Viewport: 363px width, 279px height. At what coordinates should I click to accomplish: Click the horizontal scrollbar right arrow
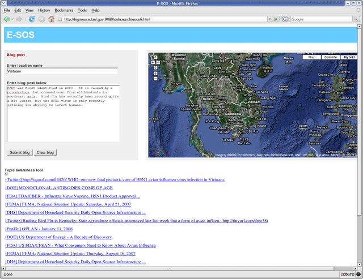(x=355, y=269)
